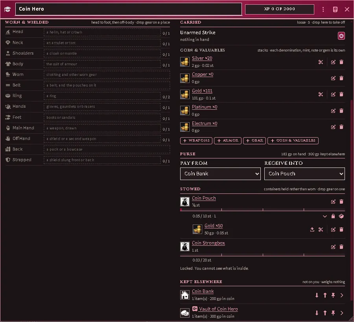This screenshot has height=322, width=354.
Task: Click down arrow on Vault of Coin Hero row
Action: (317, 313)
